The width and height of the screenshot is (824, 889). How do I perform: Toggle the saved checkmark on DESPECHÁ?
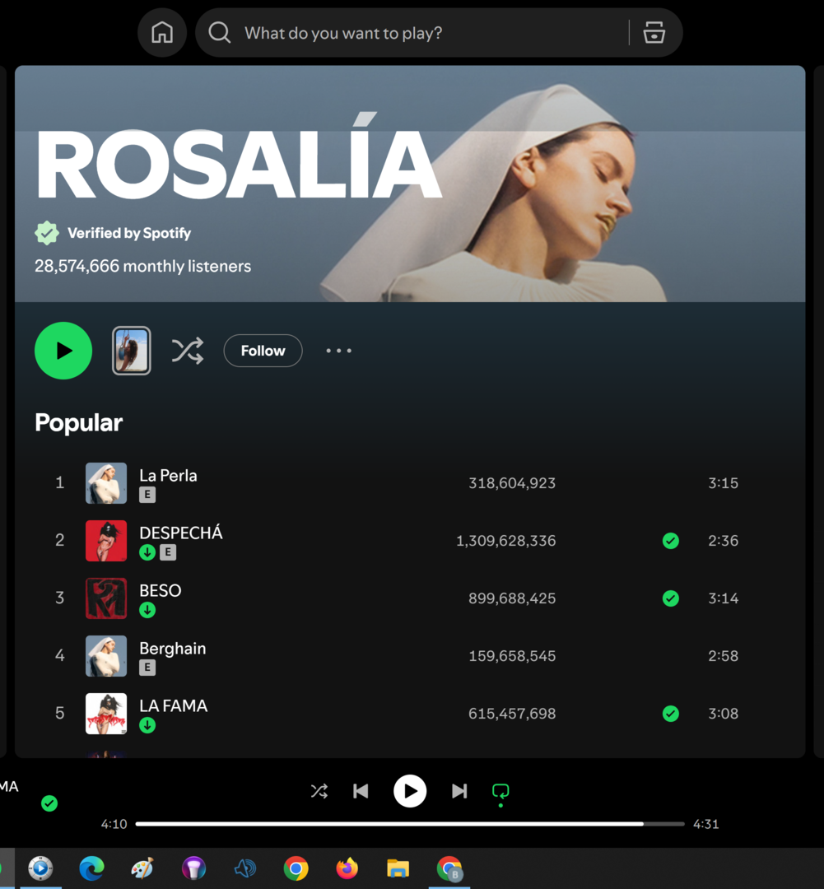tap(671, 541)
